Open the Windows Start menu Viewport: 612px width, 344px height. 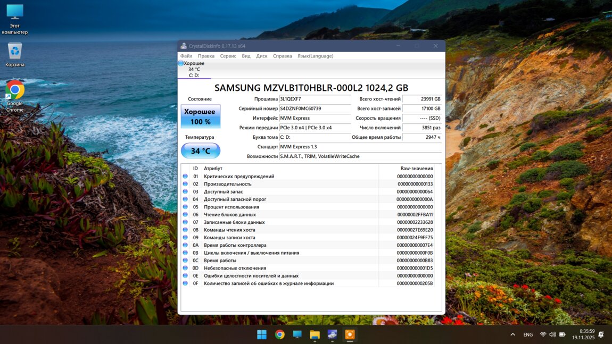(262, 334)
